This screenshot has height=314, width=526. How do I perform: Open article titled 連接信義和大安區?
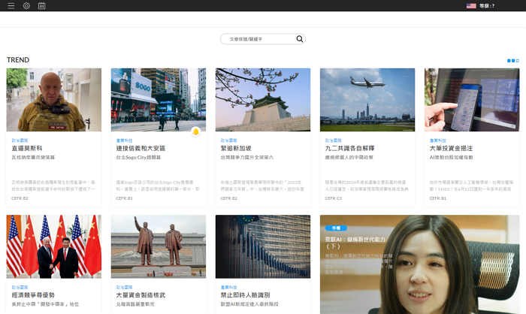pyautogui.click(x=141, y=148)
